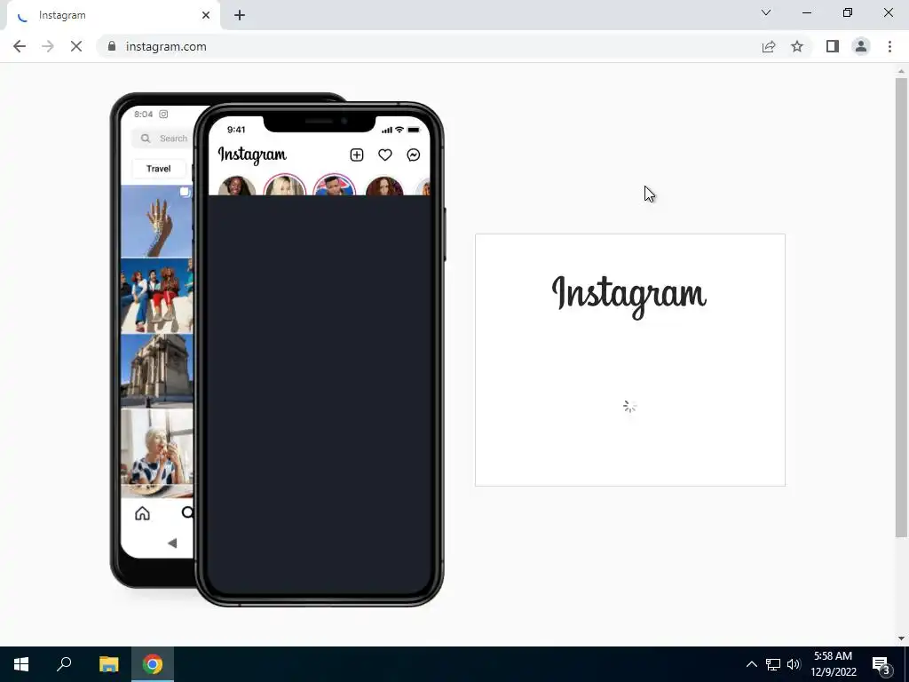Open the Chrome three-dot menu
This screenshot has width=909, height=682.
[x=889, y=46]
